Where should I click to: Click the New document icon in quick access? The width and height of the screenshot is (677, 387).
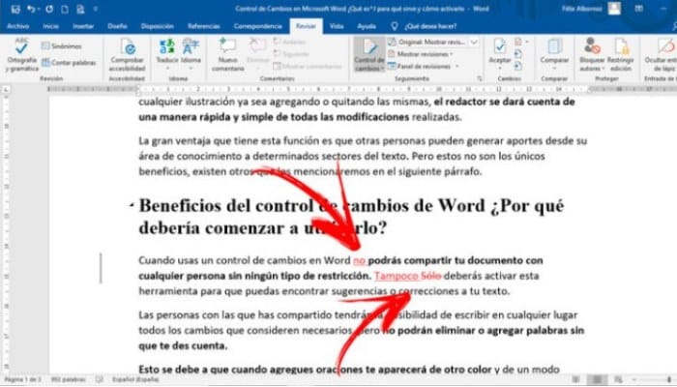tap(65, 9)
